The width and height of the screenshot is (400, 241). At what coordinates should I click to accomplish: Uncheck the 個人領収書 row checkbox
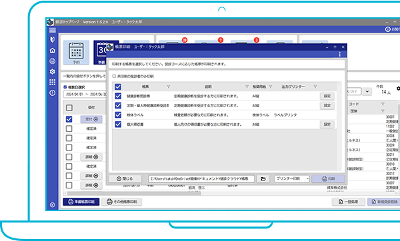118,124
